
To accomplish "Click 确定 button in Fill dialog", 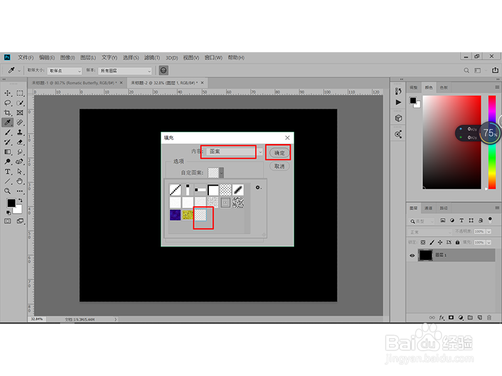I will [279, 153].
